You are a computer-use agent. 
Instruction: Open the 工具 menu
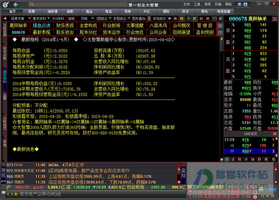[197, 5]
